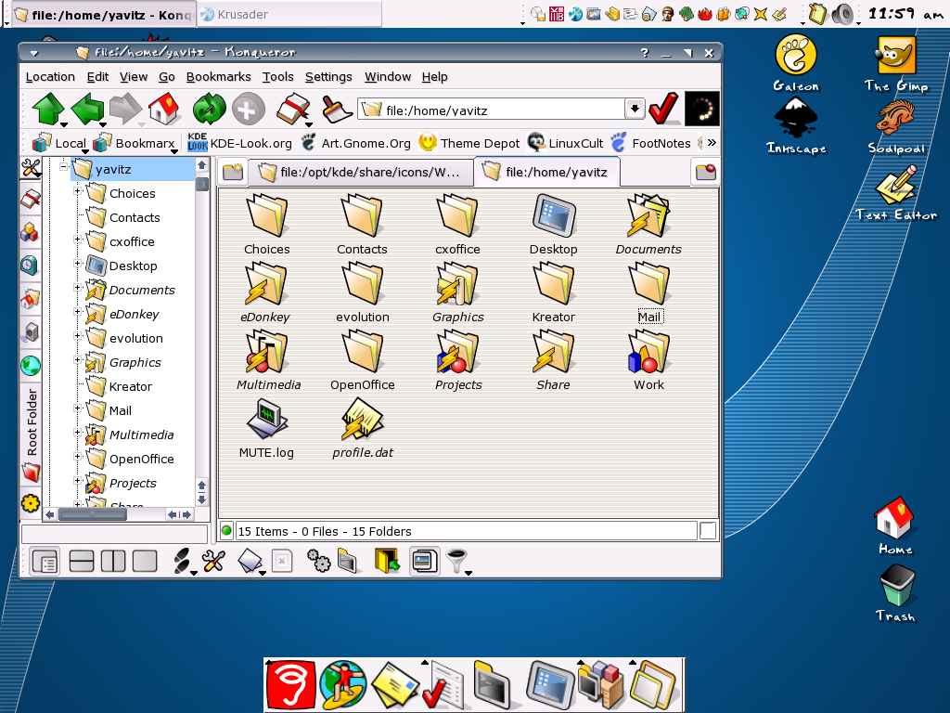
Task: Switch to the file:/home/yavitz tab
Action: (547, 172)
